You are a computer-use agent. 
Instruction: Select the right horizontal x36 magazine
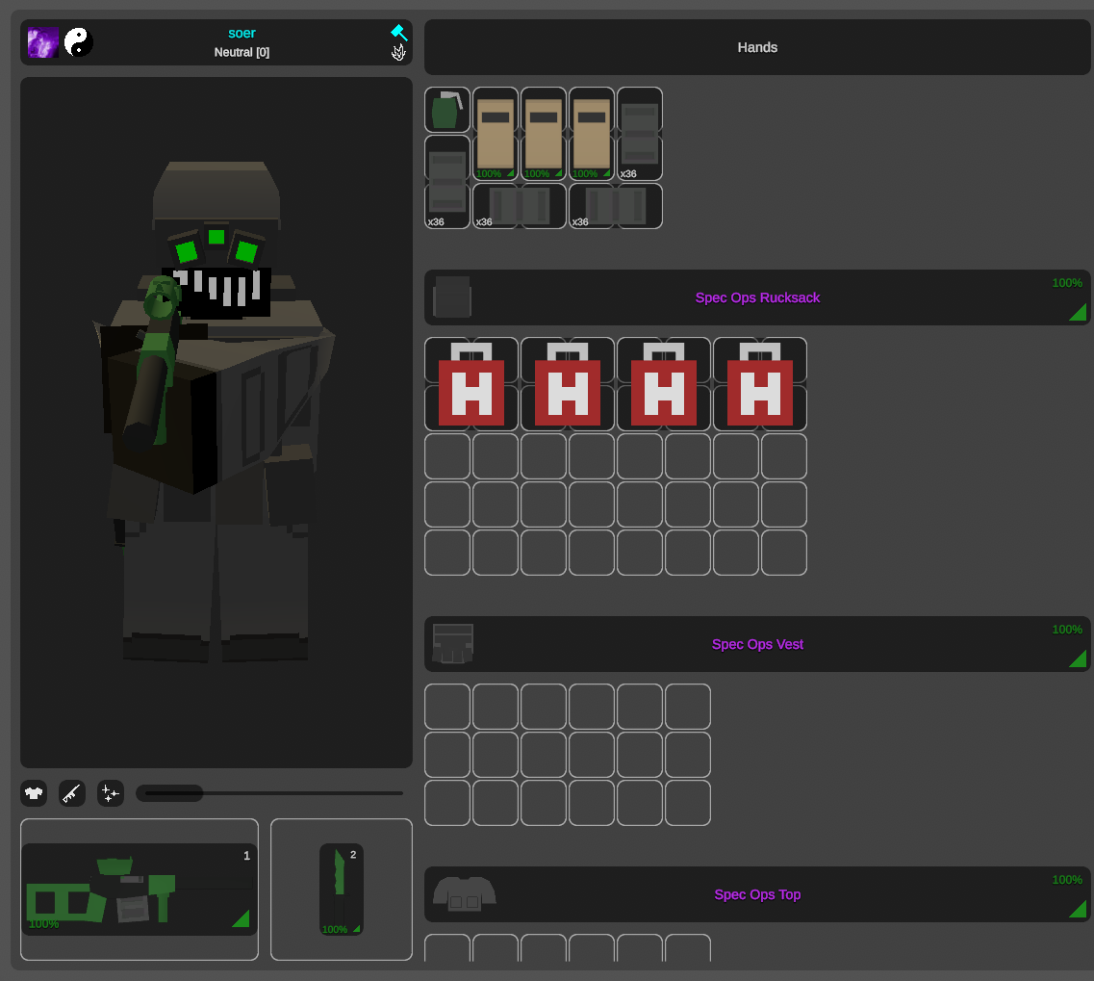click(616, 206)
